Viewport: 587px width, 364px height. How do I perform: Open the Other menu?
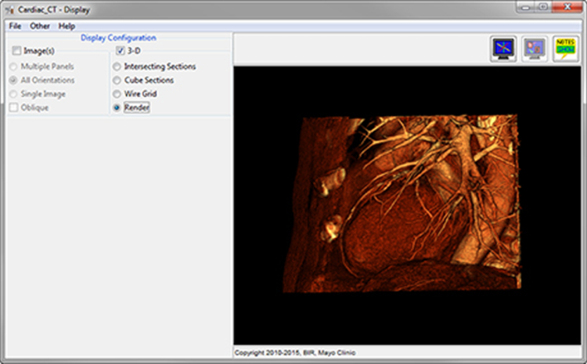[x=40, y=26]
